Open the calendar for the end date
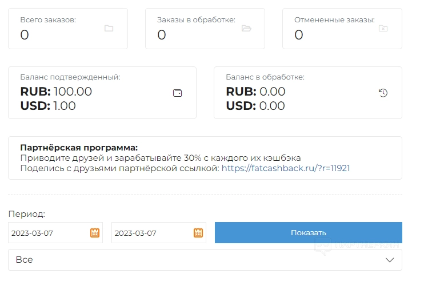The height and width of the screenshot is (285, 428). tap(198, 233)
